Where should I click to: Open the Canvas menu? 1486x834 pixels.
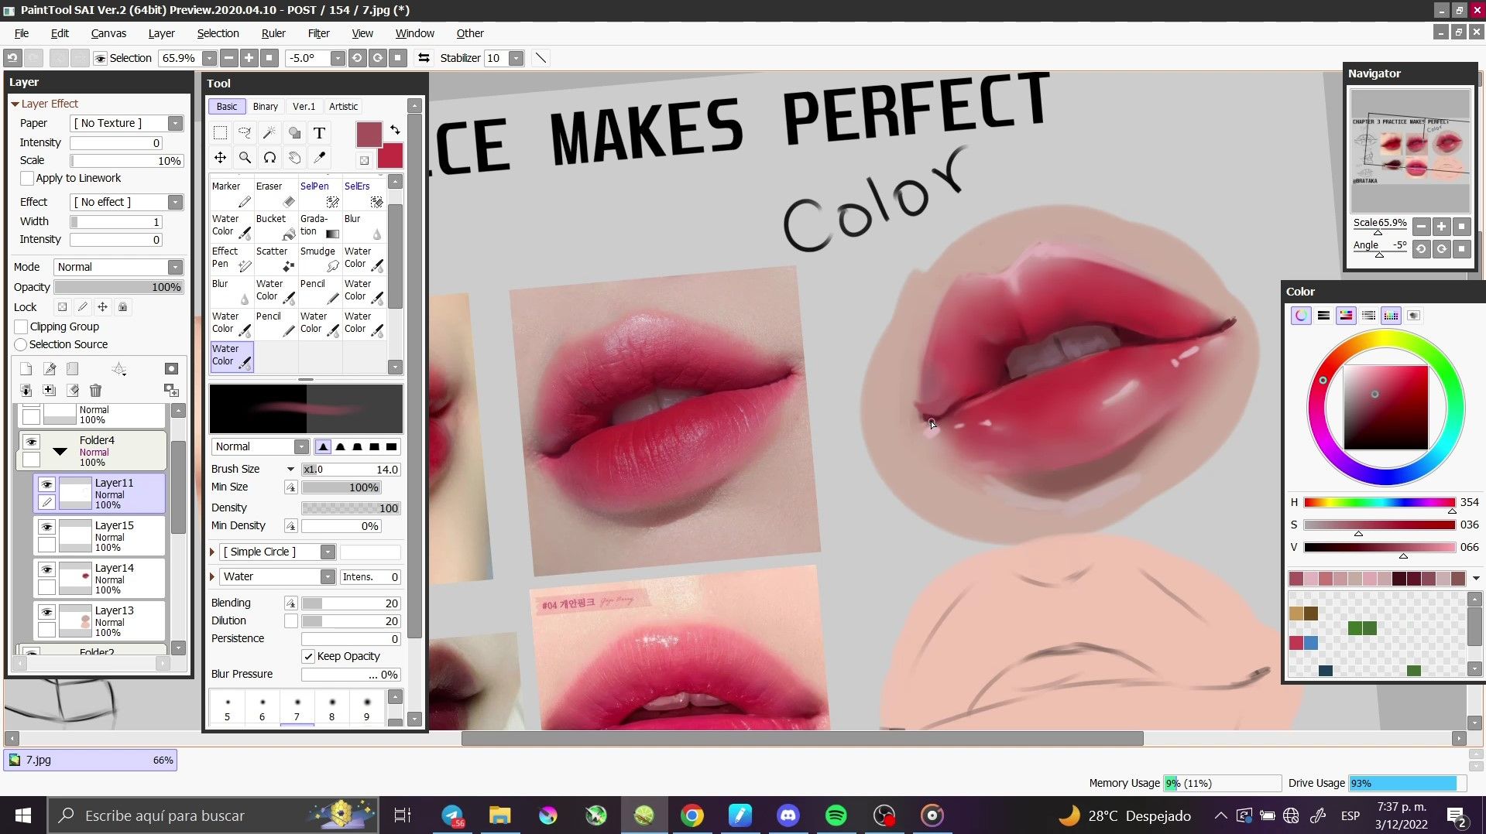108,33
